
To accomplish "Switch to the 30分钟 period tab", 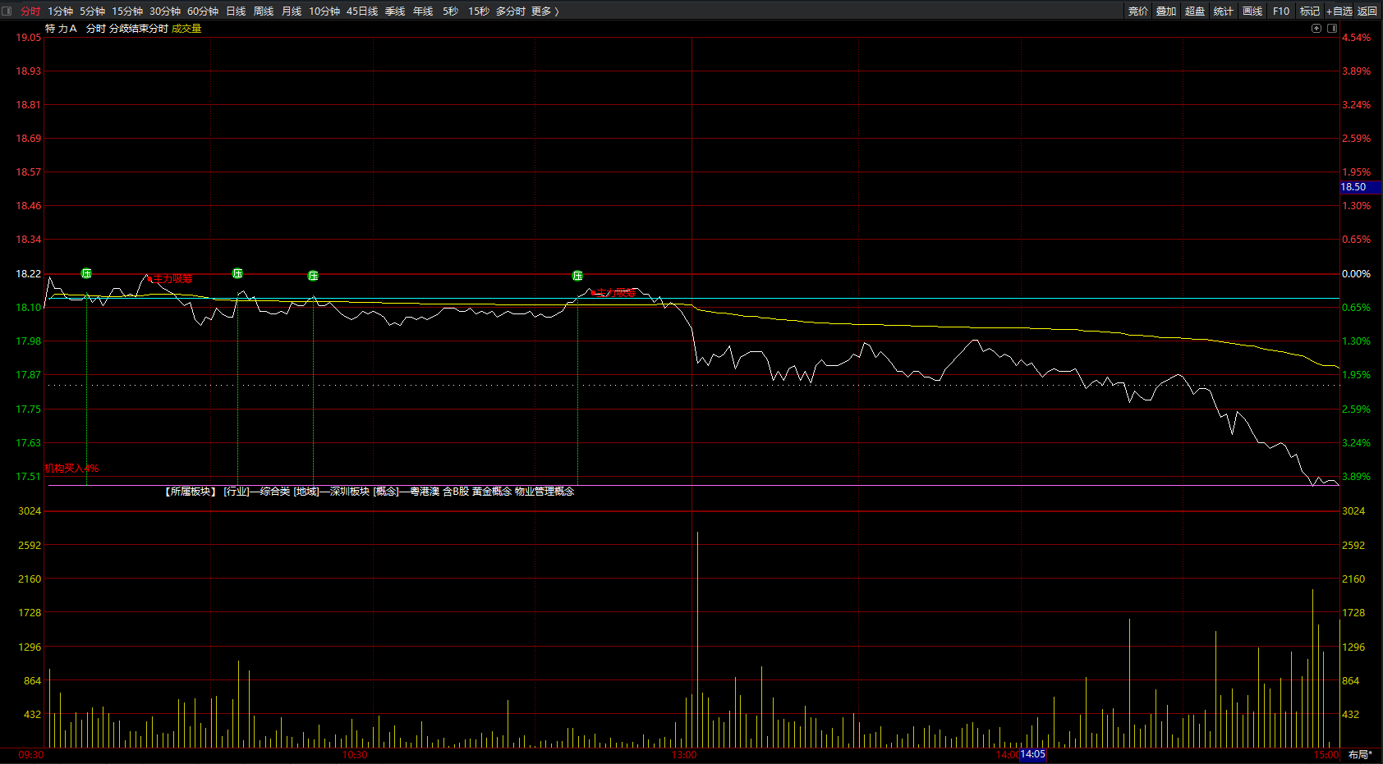I will 165,11.
